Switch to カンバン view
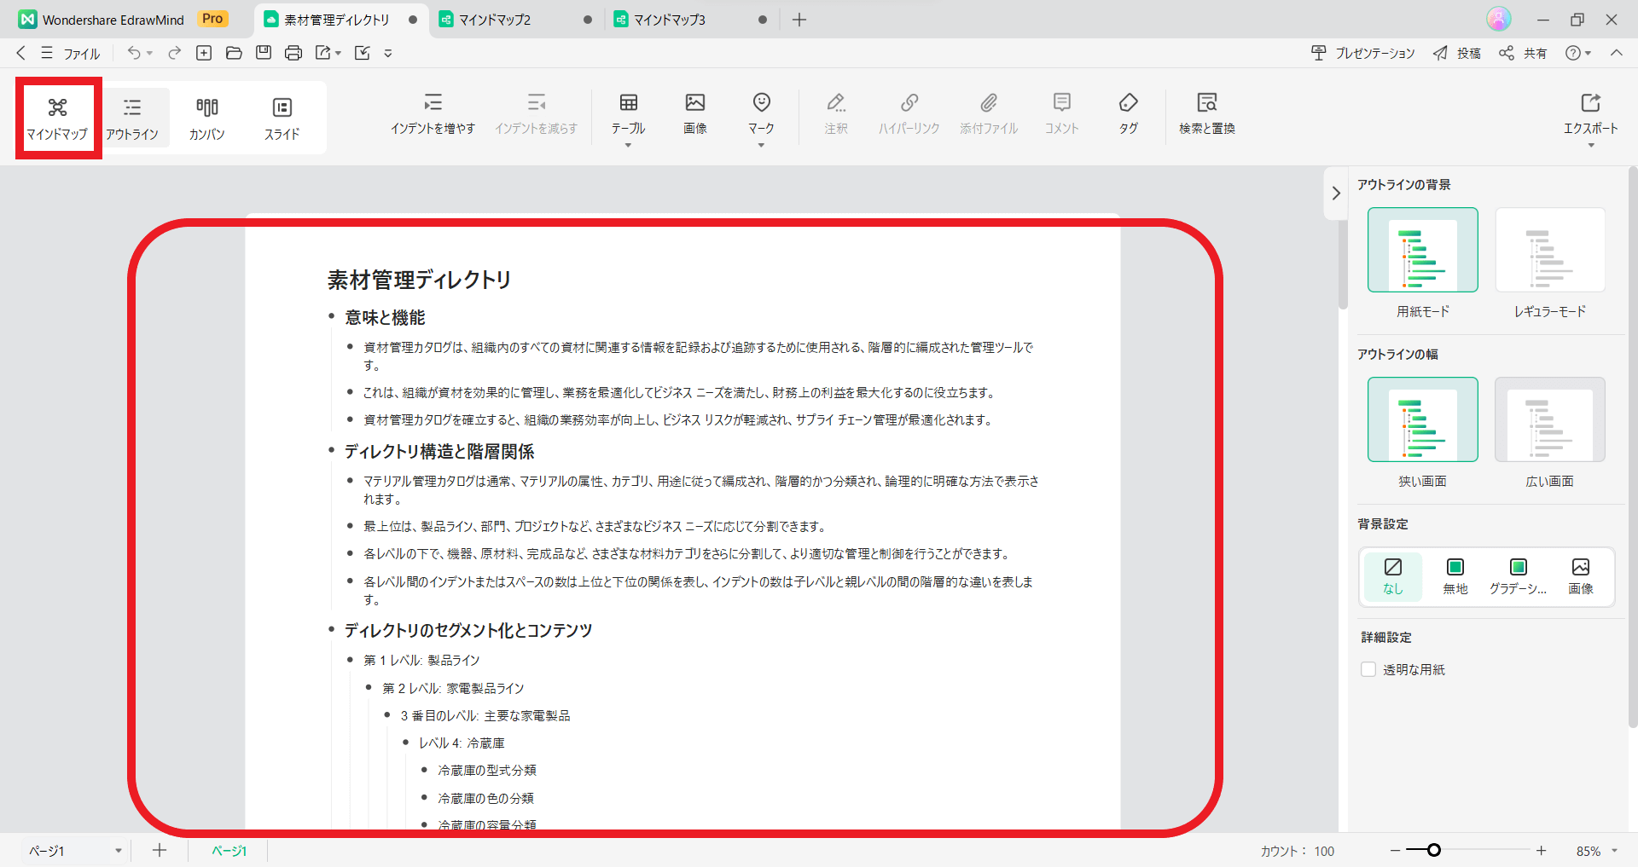 [206, 118]
